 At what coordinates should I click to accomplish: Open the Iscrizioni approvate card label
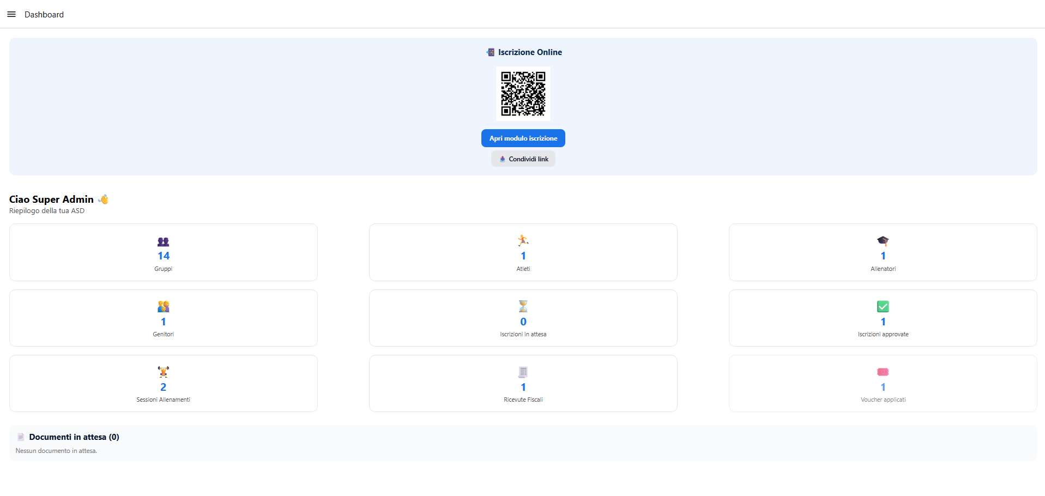click(883, 334)
